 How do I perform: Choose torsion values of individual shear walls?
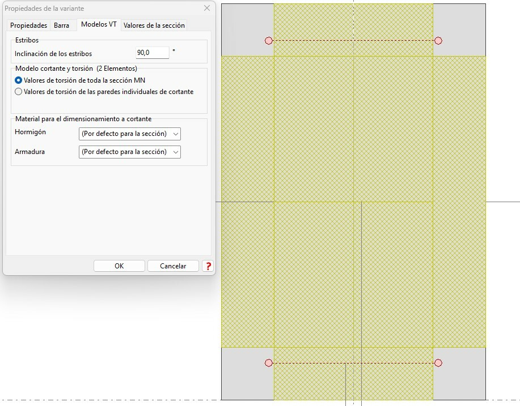click(x=19, y=92)
